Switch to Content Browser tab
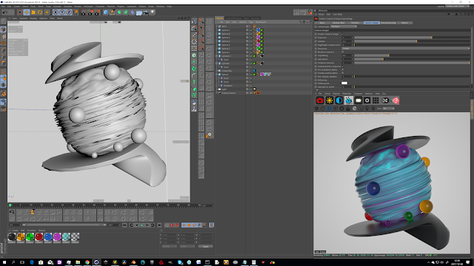The width and height of the screenshot is (474, 266). tap(233, 18)
